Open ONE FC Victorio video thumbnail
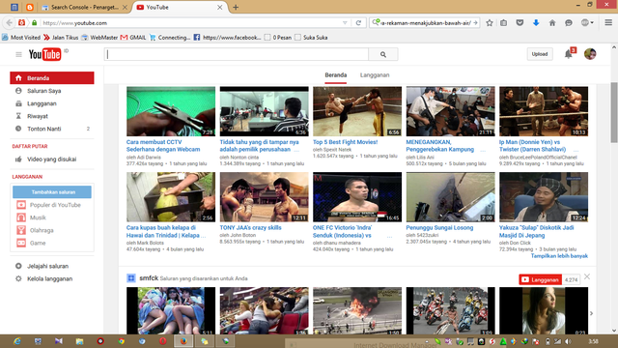This screenshot has height=348, width=618. pyautogui.click(x=357, y=197)
